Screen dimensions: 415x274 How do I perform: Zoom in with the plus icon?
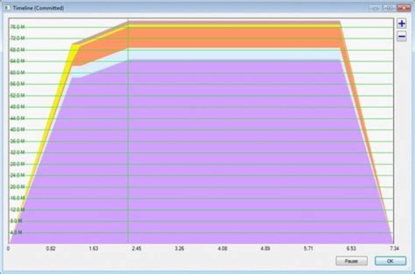coord(402,24)
